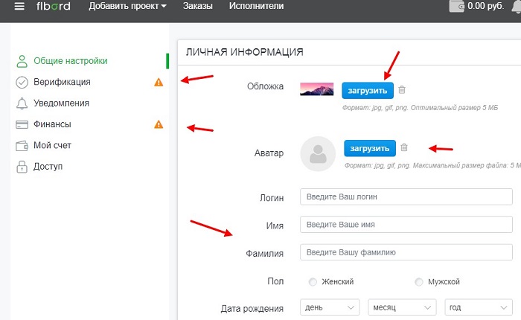This screenshot has height=320, width=521.
Task: Select the Мужской radio button
Action: pos(419,282)
